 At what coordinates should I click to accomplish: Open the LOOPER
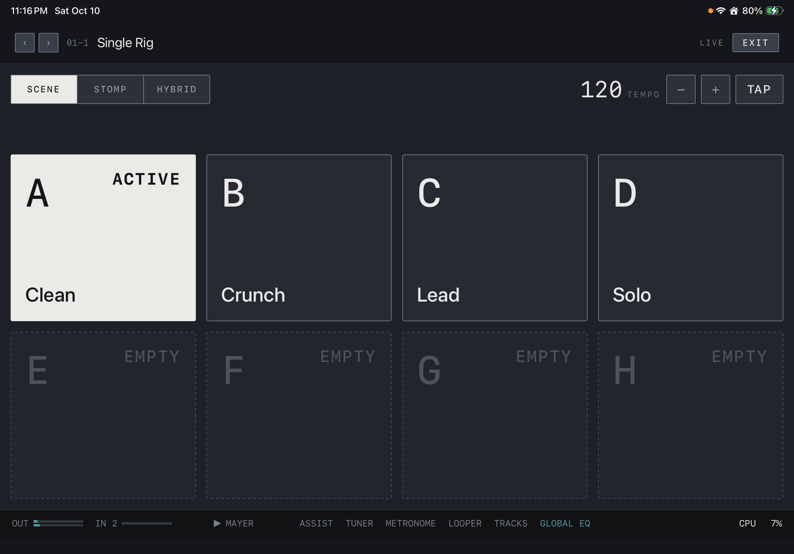[x=465, y=523]
